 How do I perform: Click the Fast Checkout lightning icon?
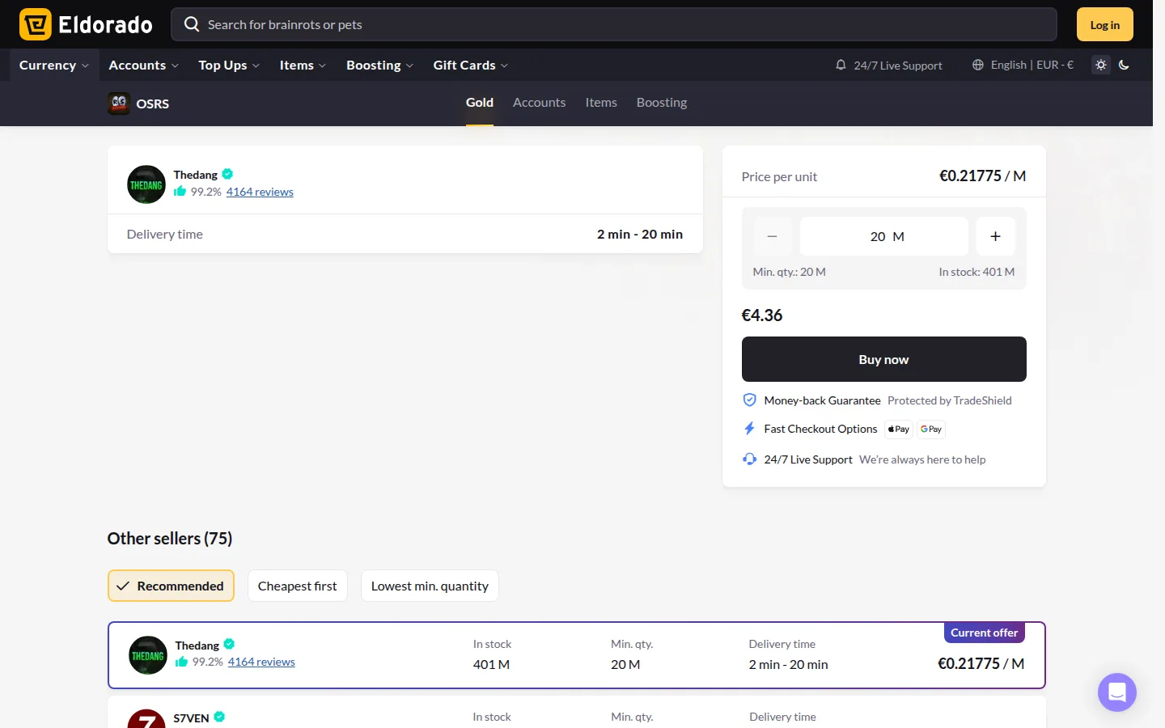tap(750, 429)
